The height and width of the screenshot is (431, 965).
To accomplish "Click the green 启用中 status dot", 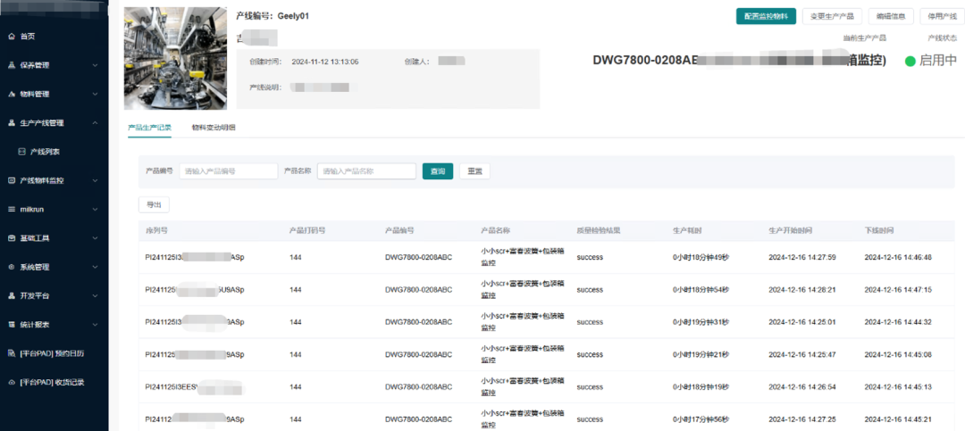I will tap(910, 61).
